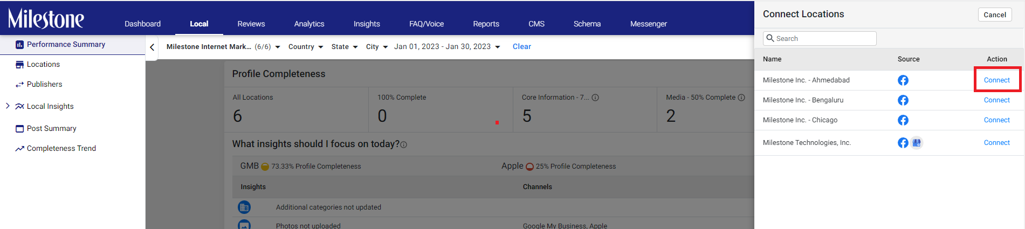Click info icon beside Media - 50% Complete

coord(741,98)
